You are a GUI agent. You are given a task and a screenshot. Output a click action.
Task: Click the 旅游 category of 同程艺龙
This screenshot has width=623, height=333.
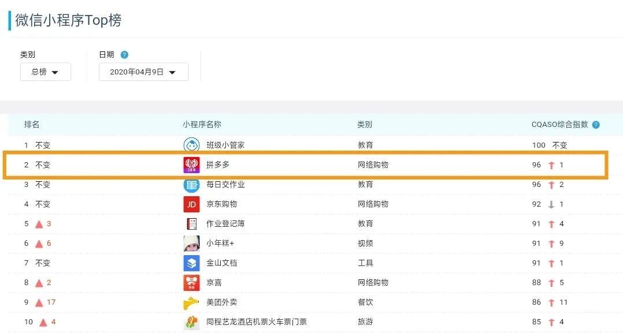pos(365,322)
